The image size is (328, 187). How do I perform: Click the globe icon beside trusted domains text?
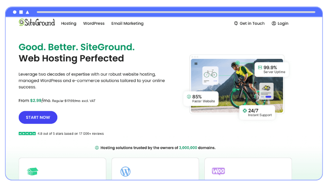[97, 148]
